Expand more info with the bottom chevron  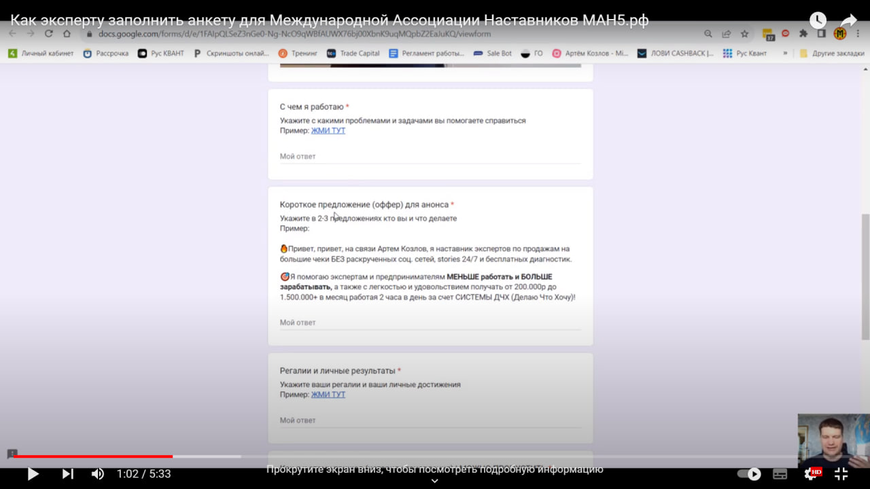coord(435,481)
